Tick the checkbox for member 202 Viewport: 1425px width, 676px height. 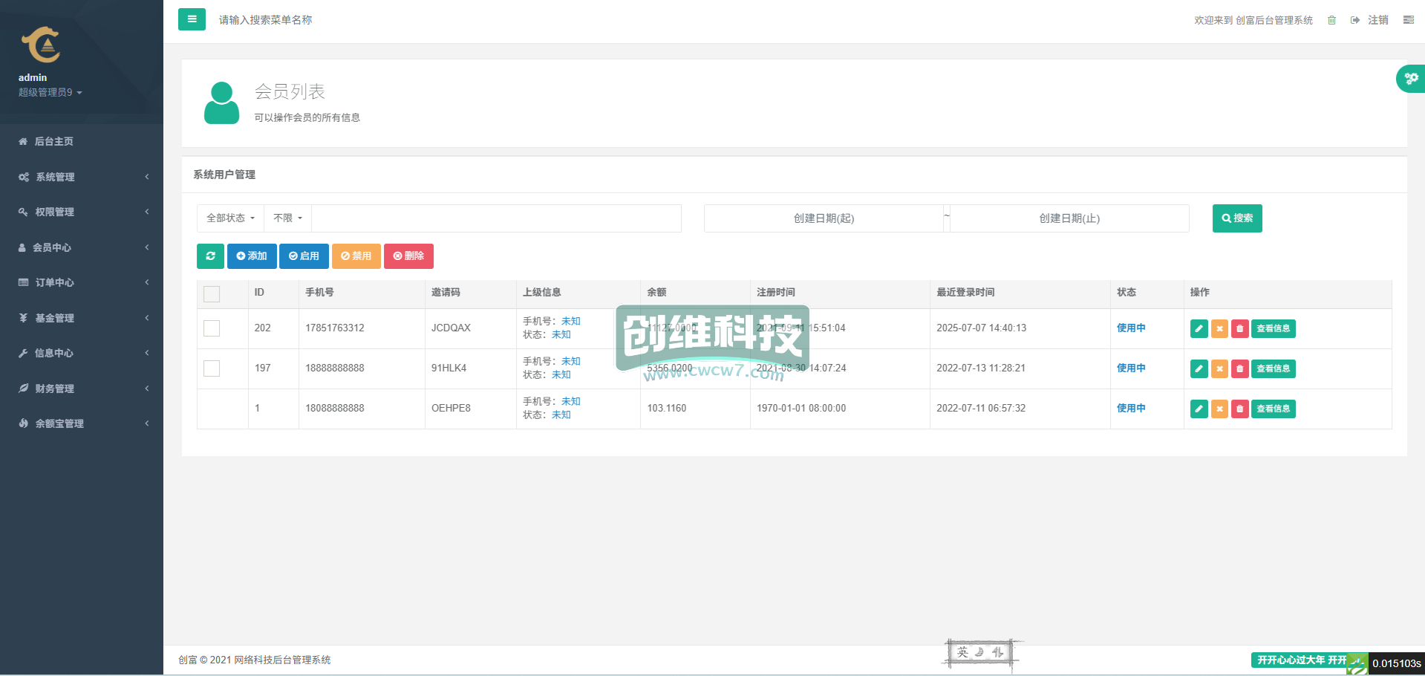coord(212,328)
